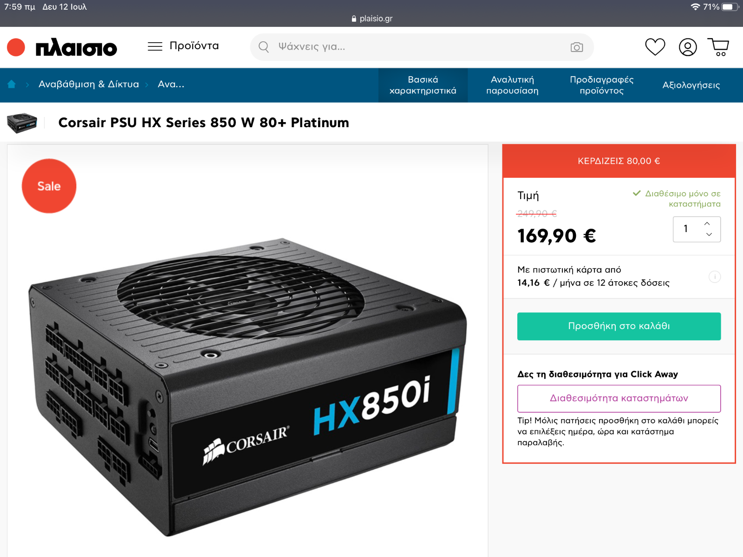Open Προδιαγραφές προϊόντος tab
The image size is (743, 557).
pyautogui.click(x=601, y=85)
